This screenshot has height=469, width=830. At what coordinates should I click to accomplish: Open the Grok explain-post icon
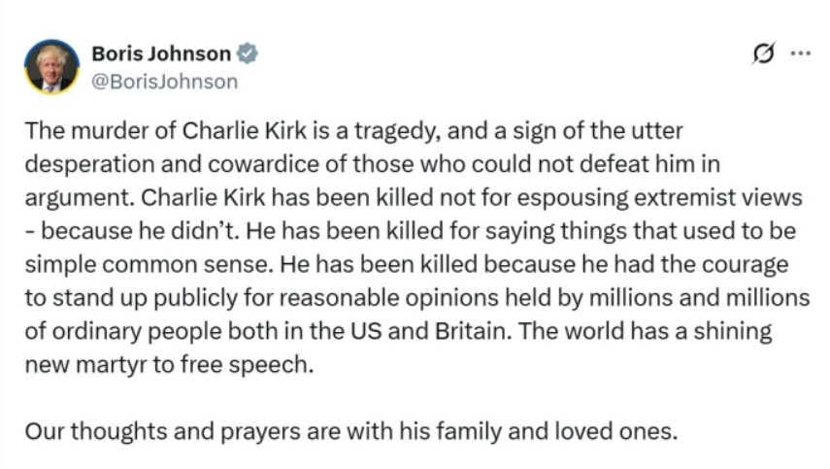pos(764,53)
